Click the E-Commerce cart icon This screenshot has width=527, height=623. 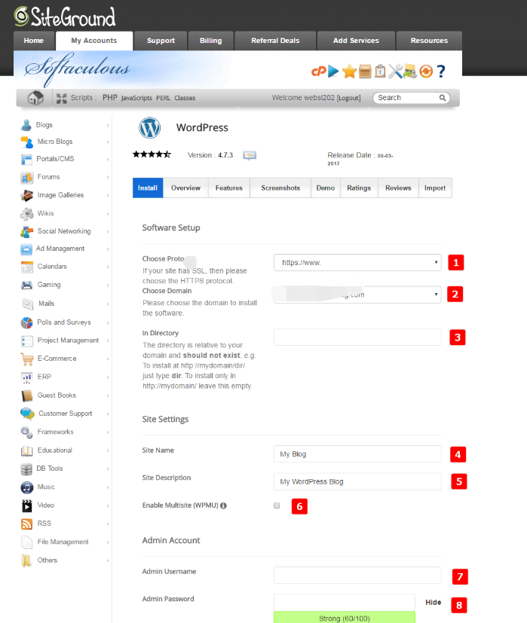[x=27, y=359]
